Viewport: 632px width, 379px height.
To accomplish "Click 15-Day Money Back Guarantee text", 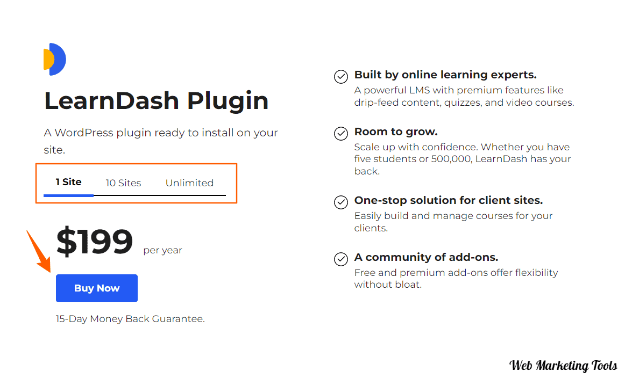I will pos(130,319).
